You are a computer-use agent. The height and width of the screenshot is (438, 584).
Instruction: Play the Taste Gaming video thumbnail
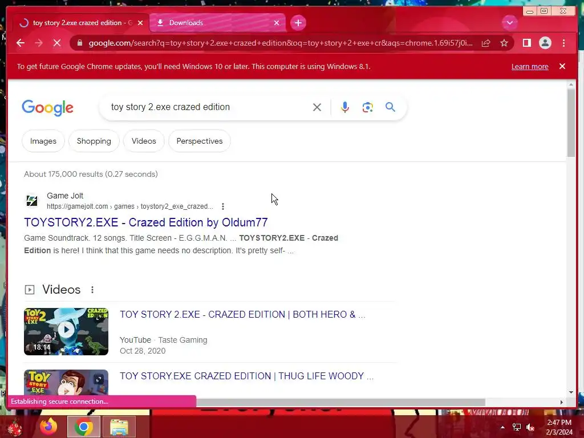click(x=66, y=331)
